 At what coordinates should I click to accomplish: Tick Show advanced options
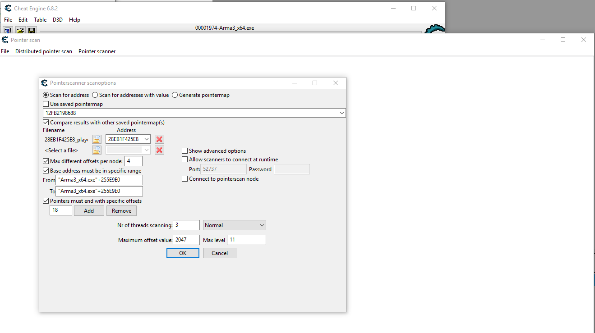tap(185, 151)
